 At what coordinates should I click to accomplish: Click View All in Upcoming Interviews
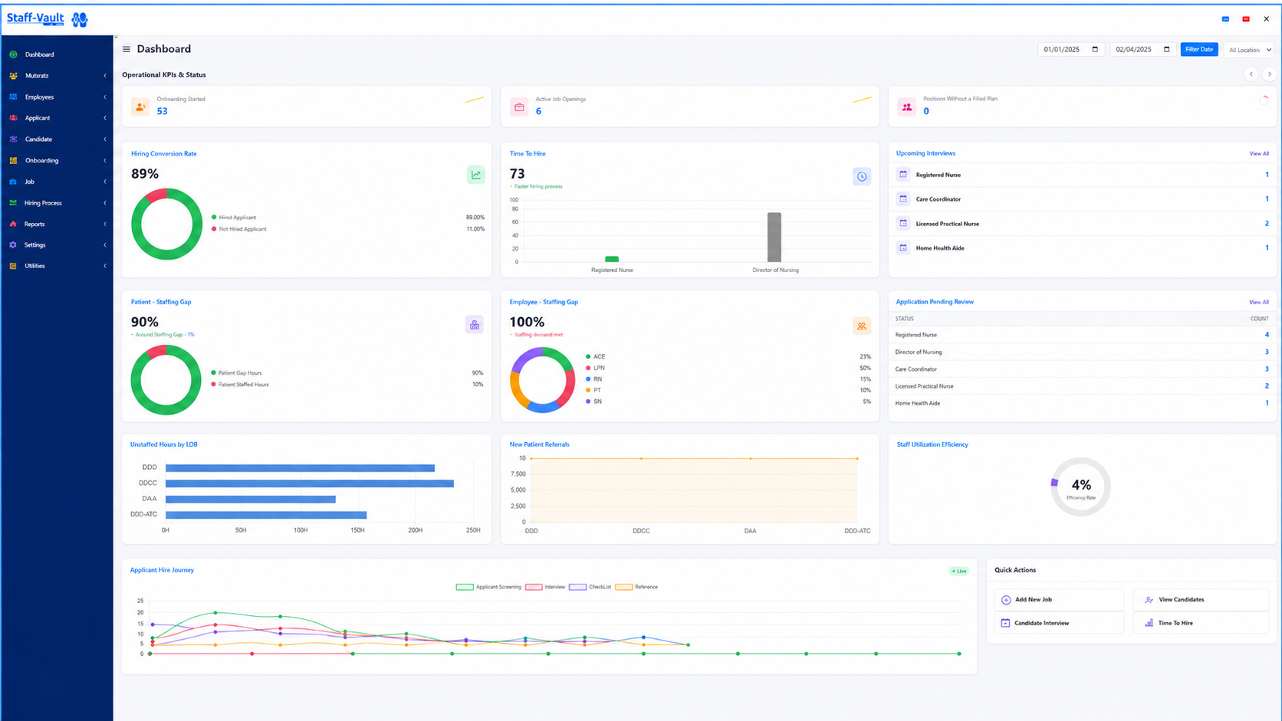[x=1258, y=153]
